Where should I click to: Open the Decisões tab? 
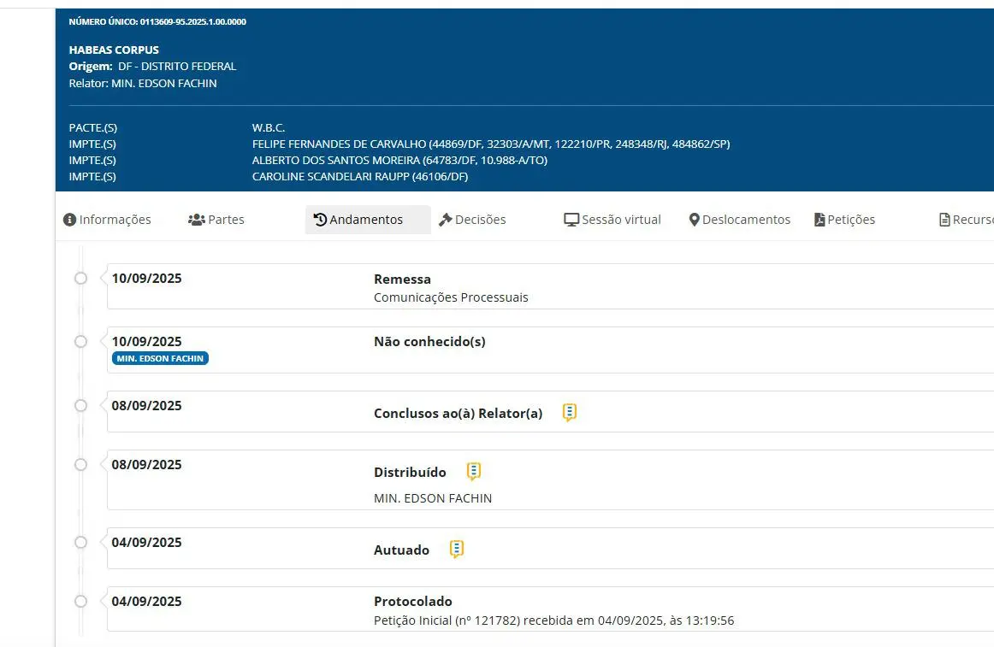[x=472, y=220]
